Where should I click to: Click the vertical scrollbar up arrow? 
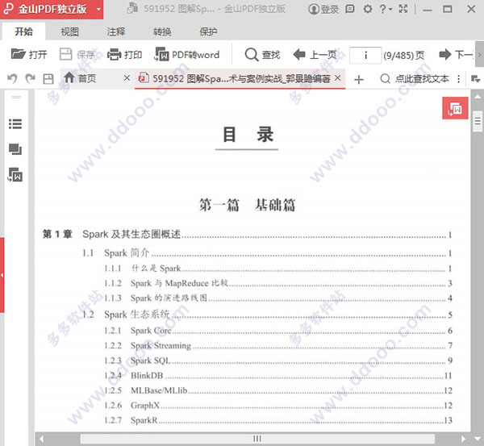(x=478, y=96)
